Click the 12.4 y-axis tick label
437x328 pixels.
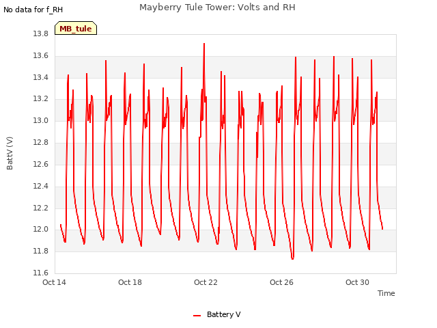(41, 186)
